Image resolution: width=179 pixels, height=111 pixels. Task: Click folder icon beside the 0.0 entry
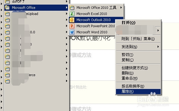pyautogui.click(x=7, y=32)
